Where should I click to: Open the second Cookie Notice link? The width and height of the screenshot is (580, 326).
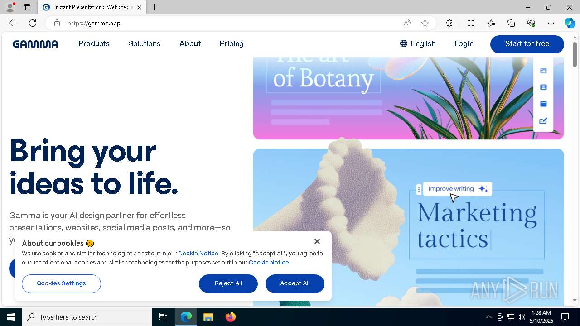point(269,263)
